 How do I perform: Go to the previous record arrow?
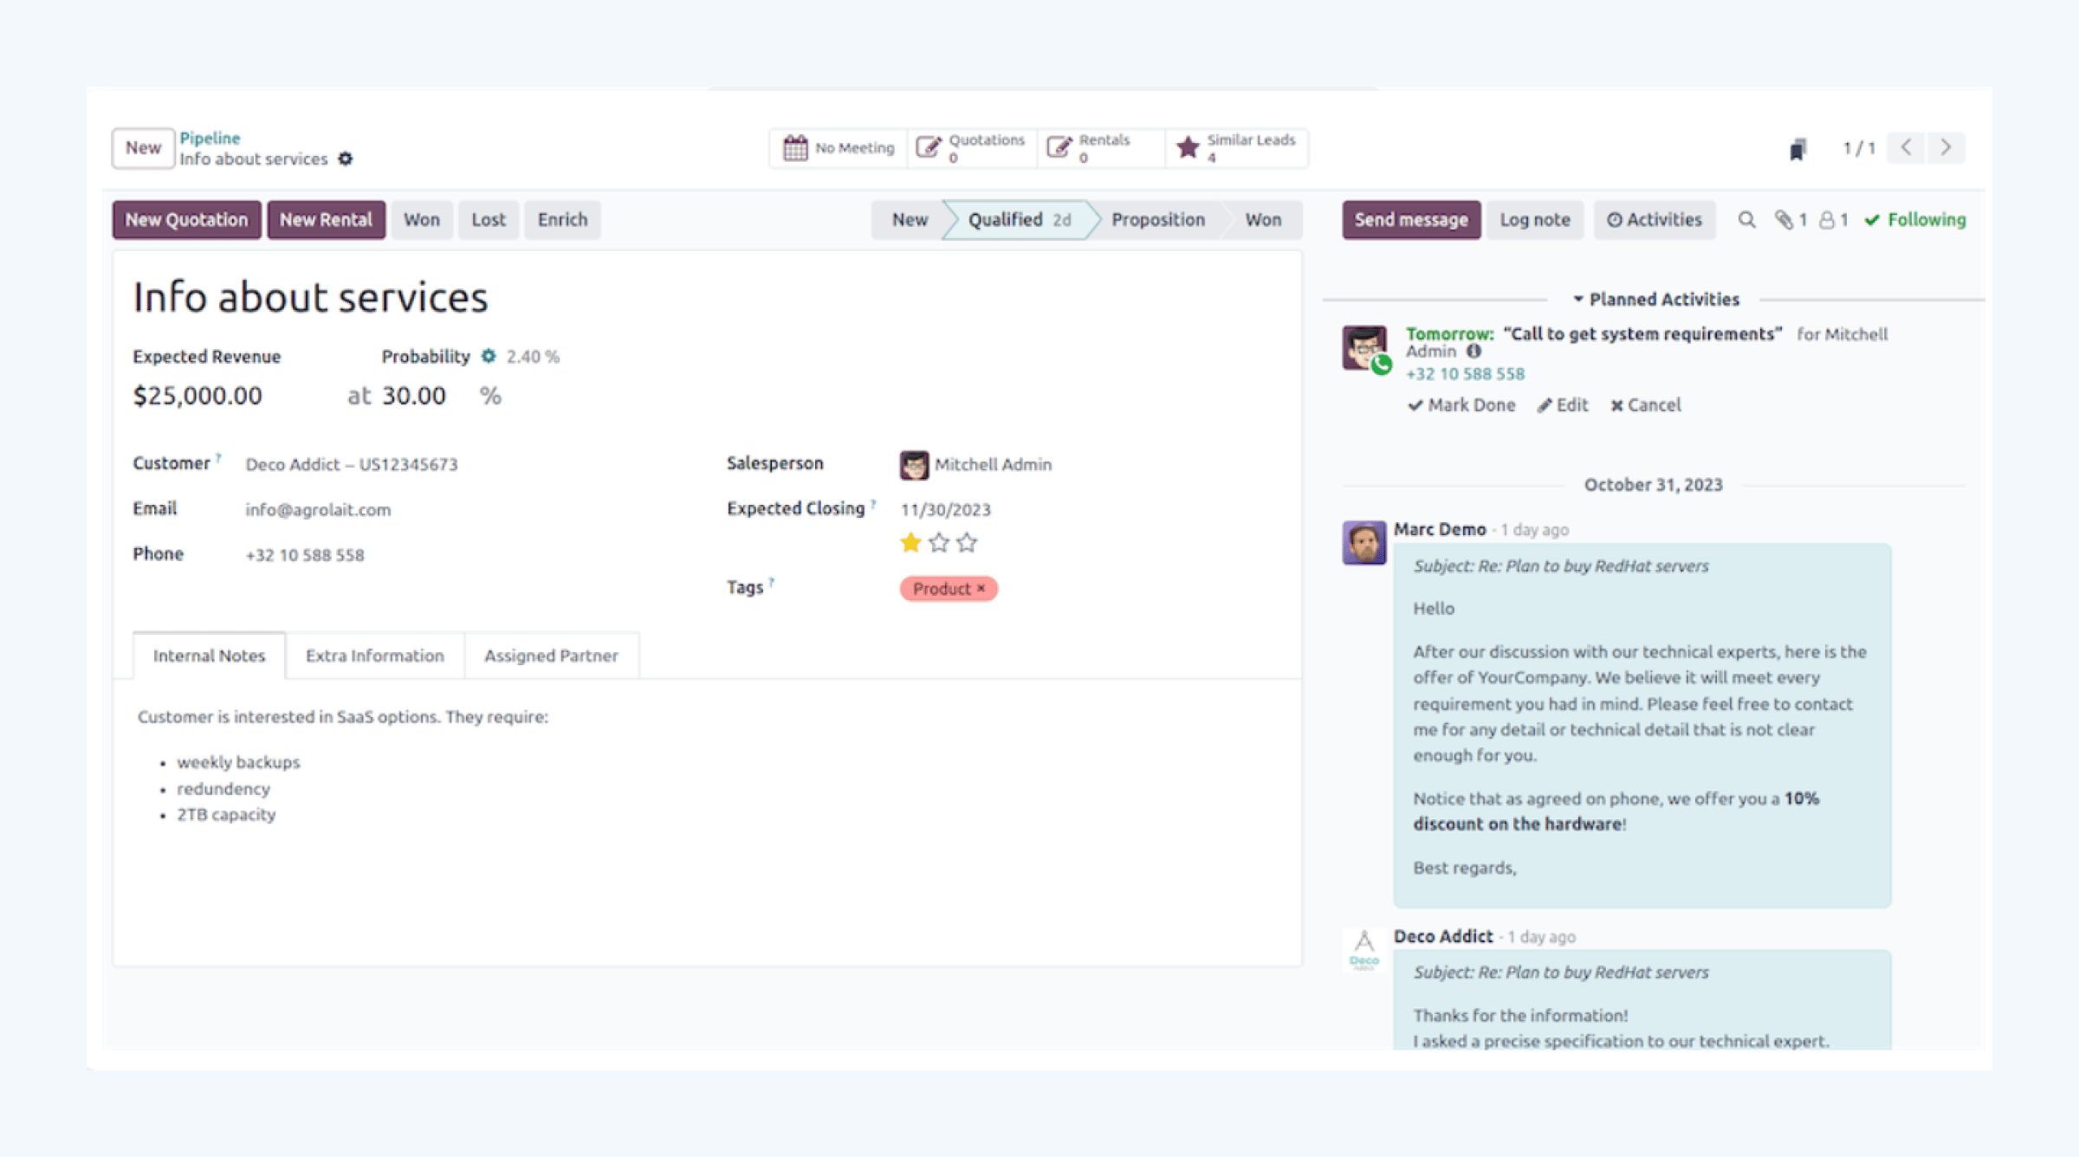(x=1907, y=147)
